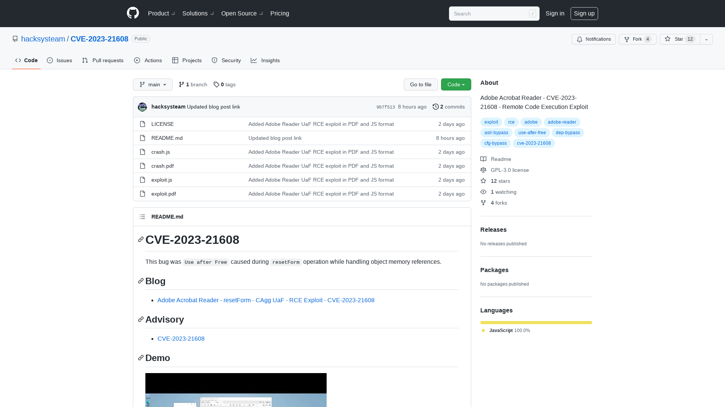
Task: Star this repository
Action: [x=680, y=39]
